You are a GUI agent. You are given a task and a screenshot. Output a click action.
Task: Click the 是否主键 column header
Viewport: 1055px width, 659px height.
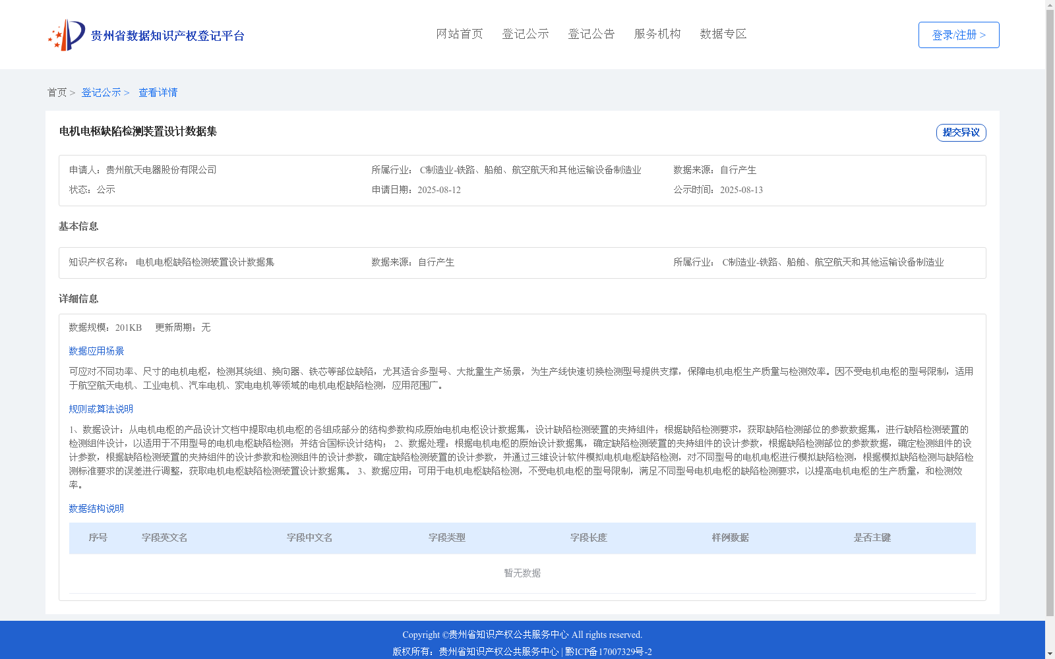(x=872, y=538)
